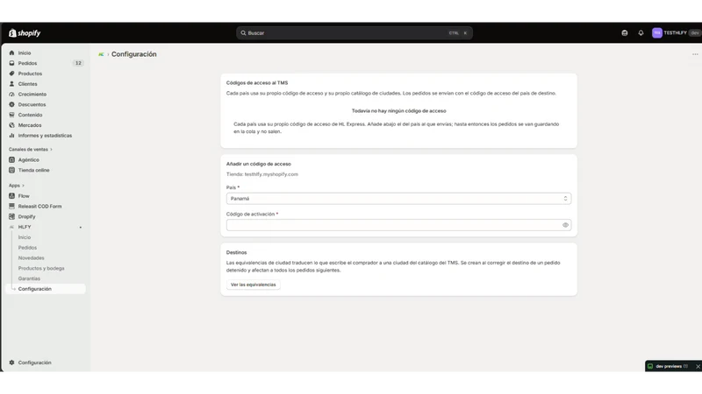Open HLFY Inicio sub-item
The image size is (702, 394).
[25, 237]
